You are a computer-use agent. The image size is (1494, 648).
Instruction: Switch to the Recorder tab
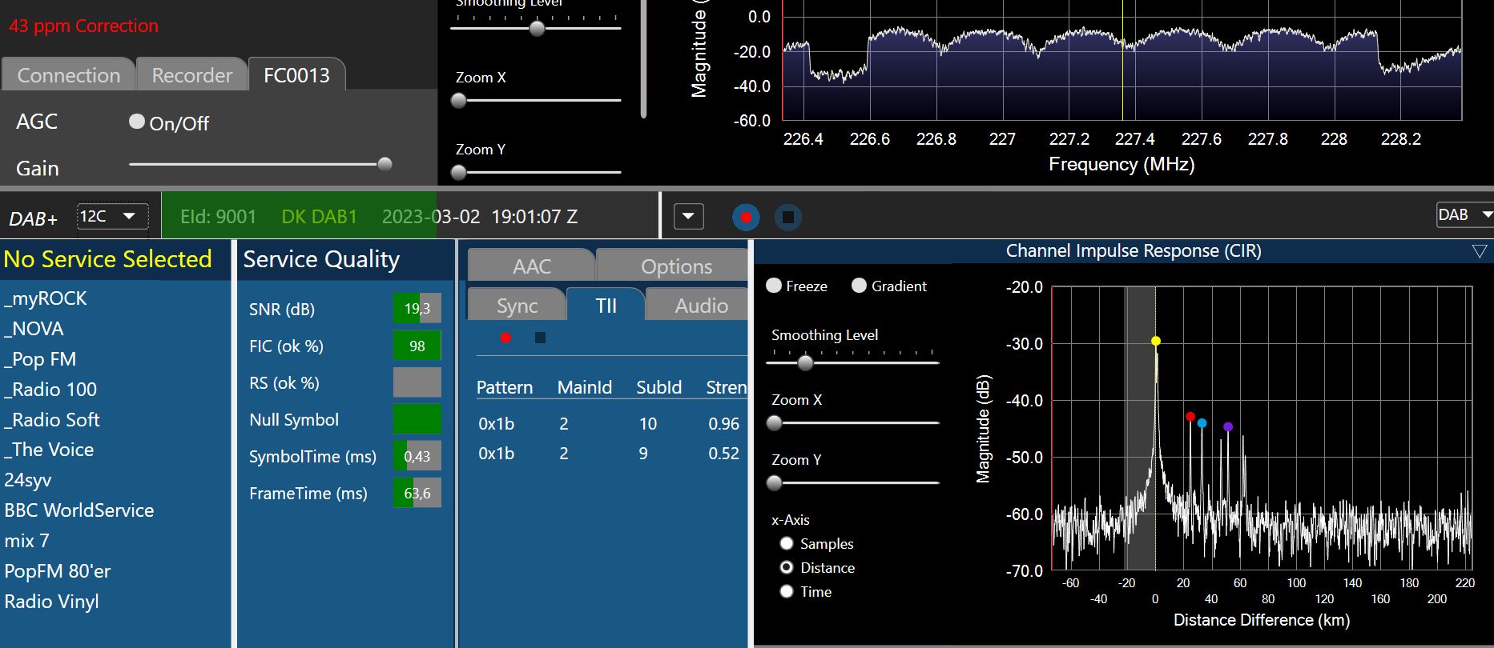(191, 75)
